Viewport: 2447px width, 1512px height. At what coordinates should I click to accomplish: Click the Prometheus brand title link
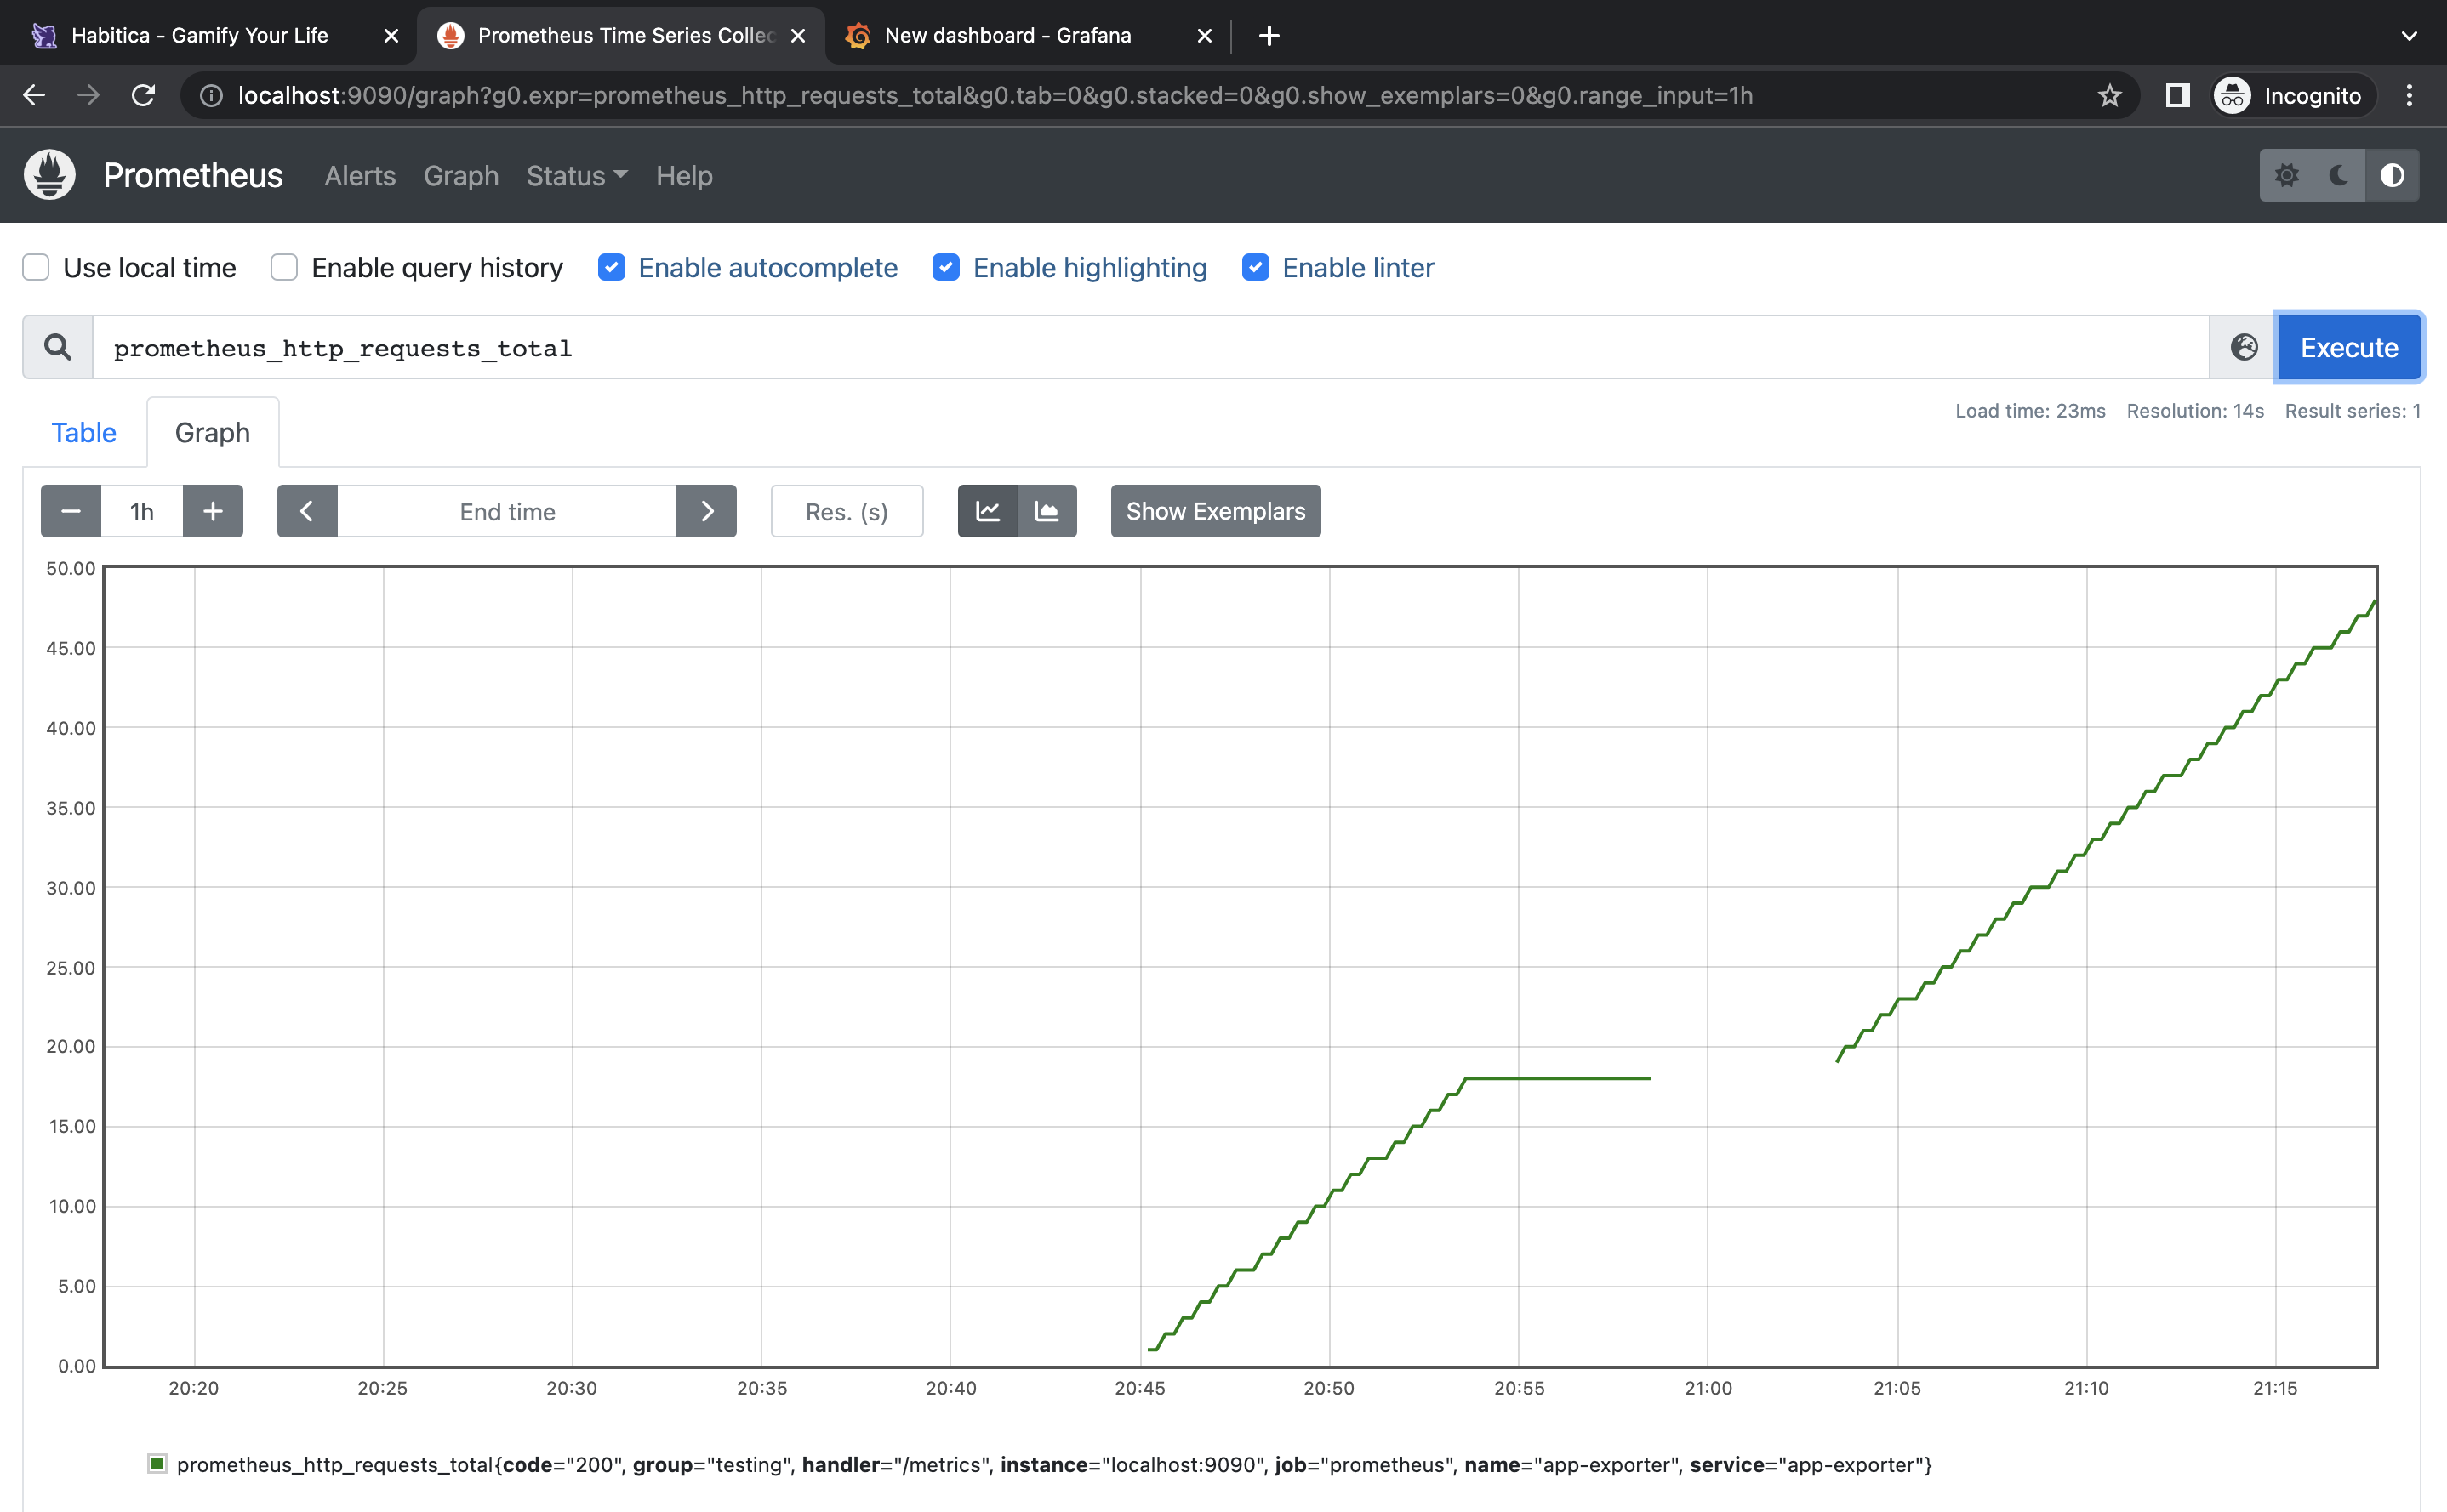193,175
